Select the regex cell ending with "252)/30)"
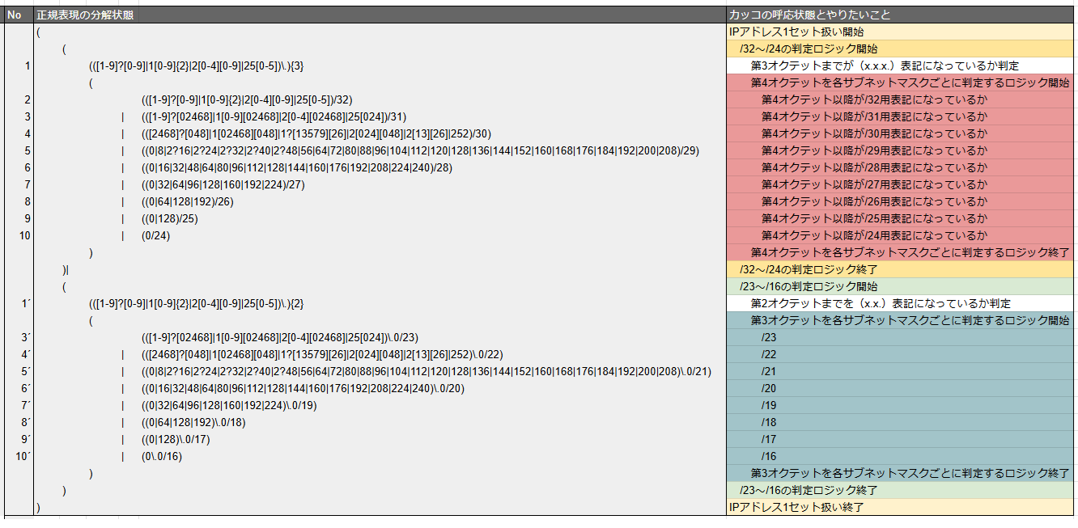Screen dimensions: 1078x528 380,134
